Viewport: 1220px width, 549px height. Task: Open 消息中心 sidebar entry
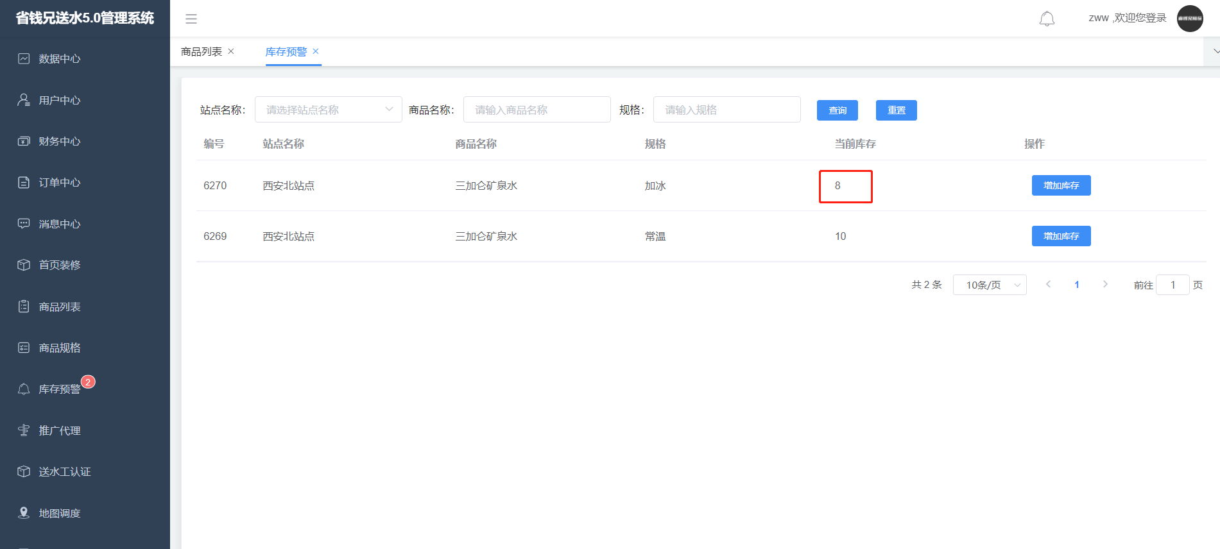[59, 224]
